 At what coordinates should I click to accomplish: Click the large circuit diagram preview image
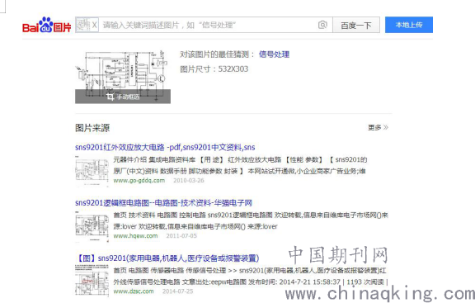(x=123, y=77)
